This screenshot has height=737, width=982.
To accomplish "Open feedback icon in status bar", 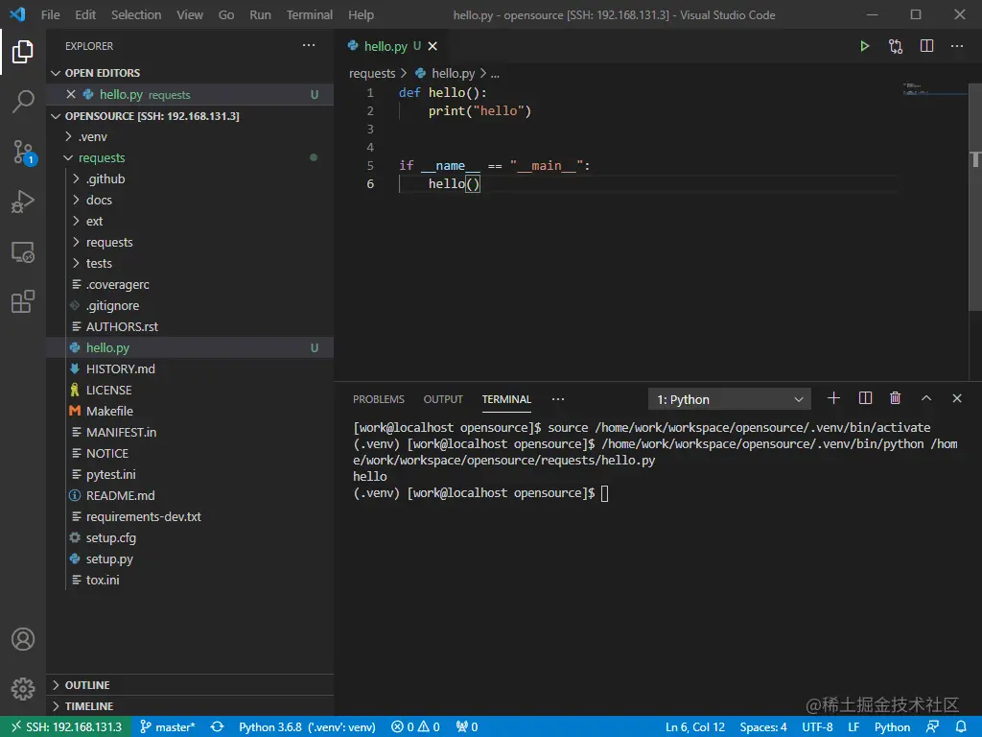I will [x=932, y=727].
